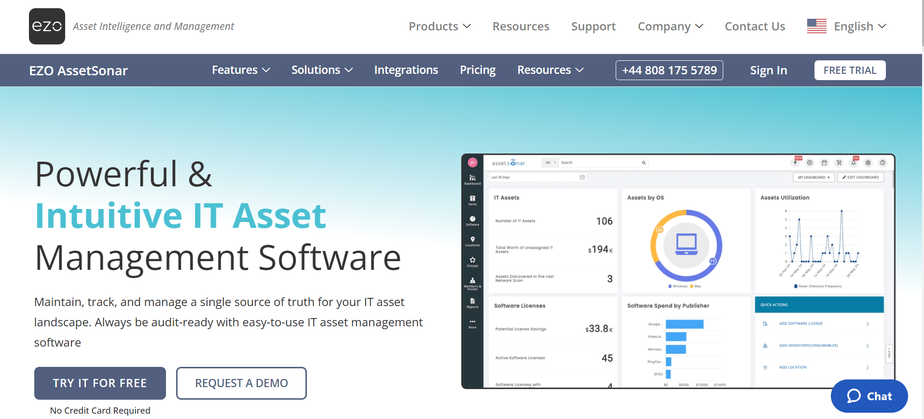Click the ADD INVENTORY(CONSUMABLES) link text
This screenshot has width=924, height=419.
[808, 346]
